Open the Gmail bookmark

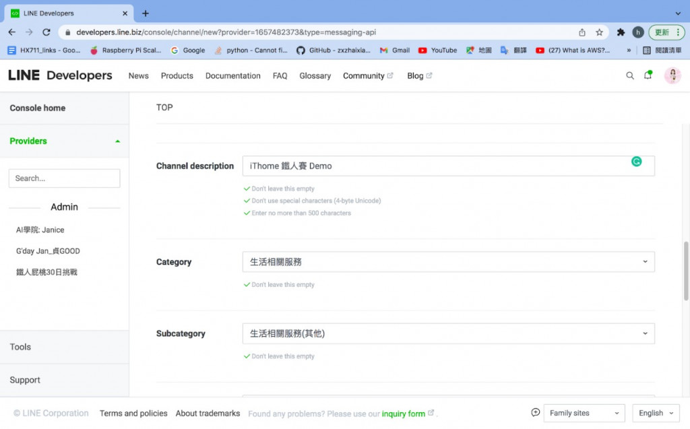point(395,50)
